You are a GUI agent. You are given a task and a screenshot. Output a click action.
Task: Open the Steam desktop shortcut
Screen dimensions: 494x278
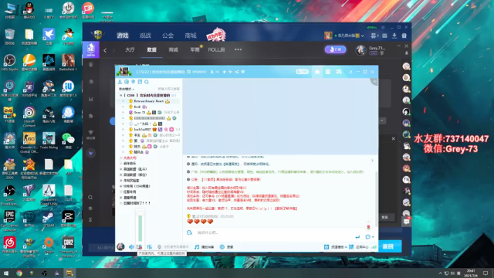[x=49, y=219]
